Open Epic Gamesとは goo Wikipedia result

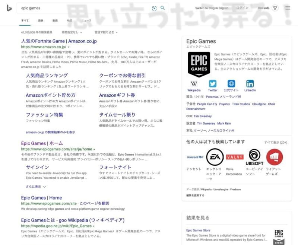(x=73, y=220)
